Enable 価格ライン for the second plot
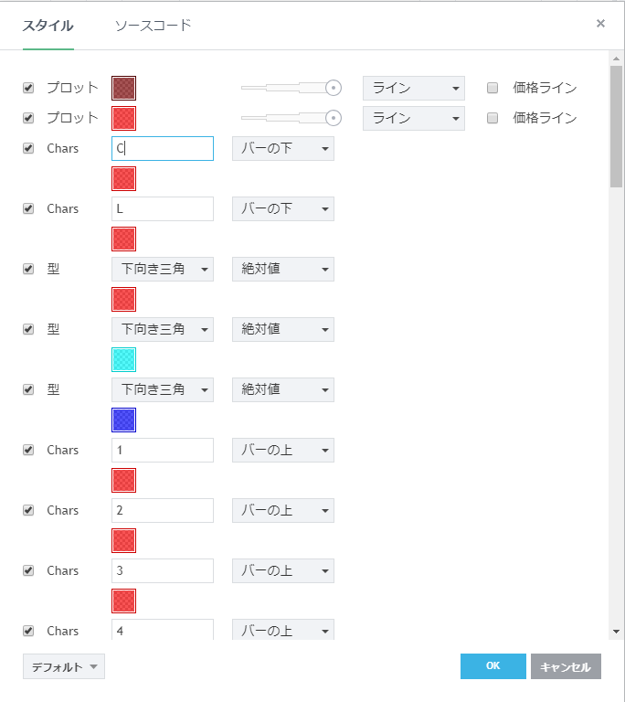Screen dimensions: 625x702 coord(493,118)
